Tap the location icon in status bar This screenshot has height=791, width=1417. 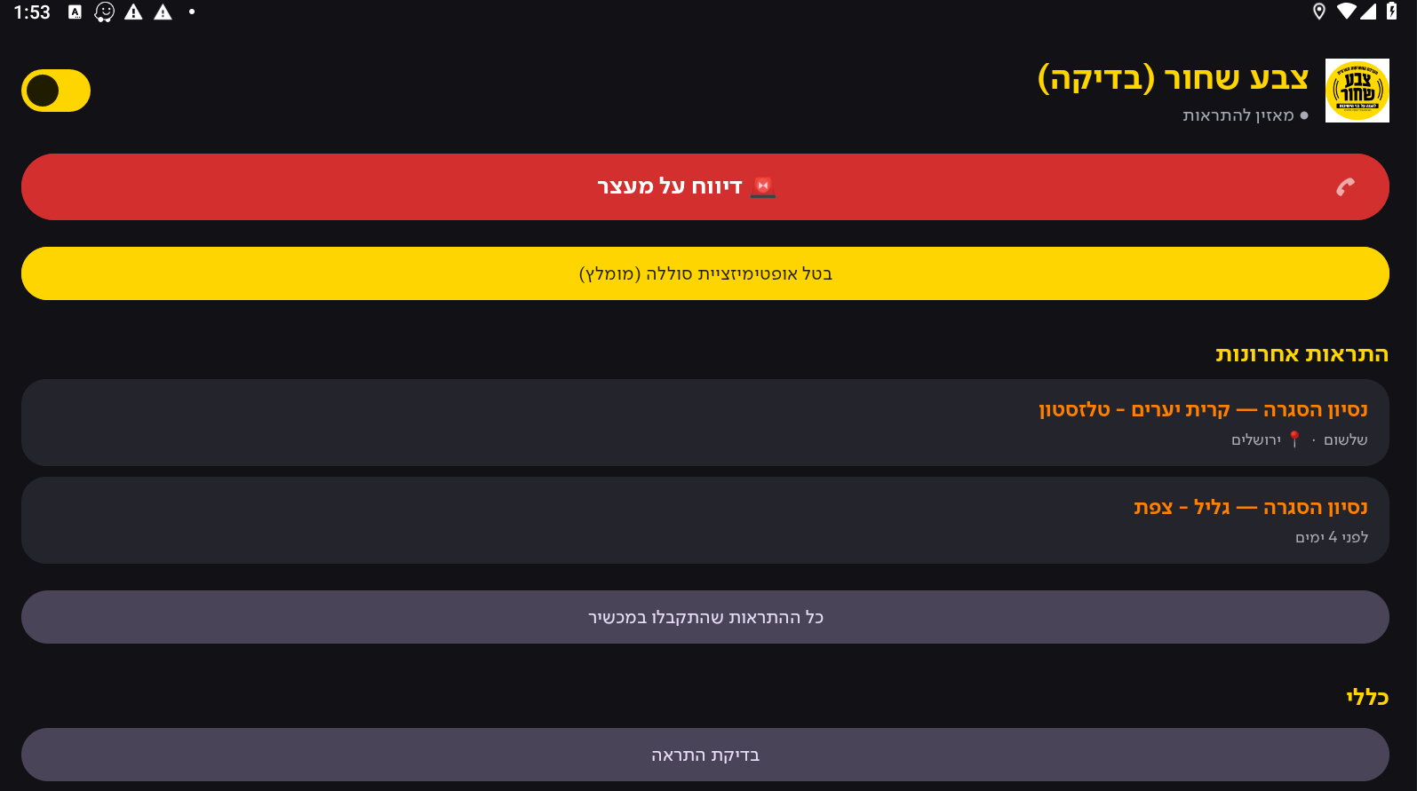coord(1319,12)
